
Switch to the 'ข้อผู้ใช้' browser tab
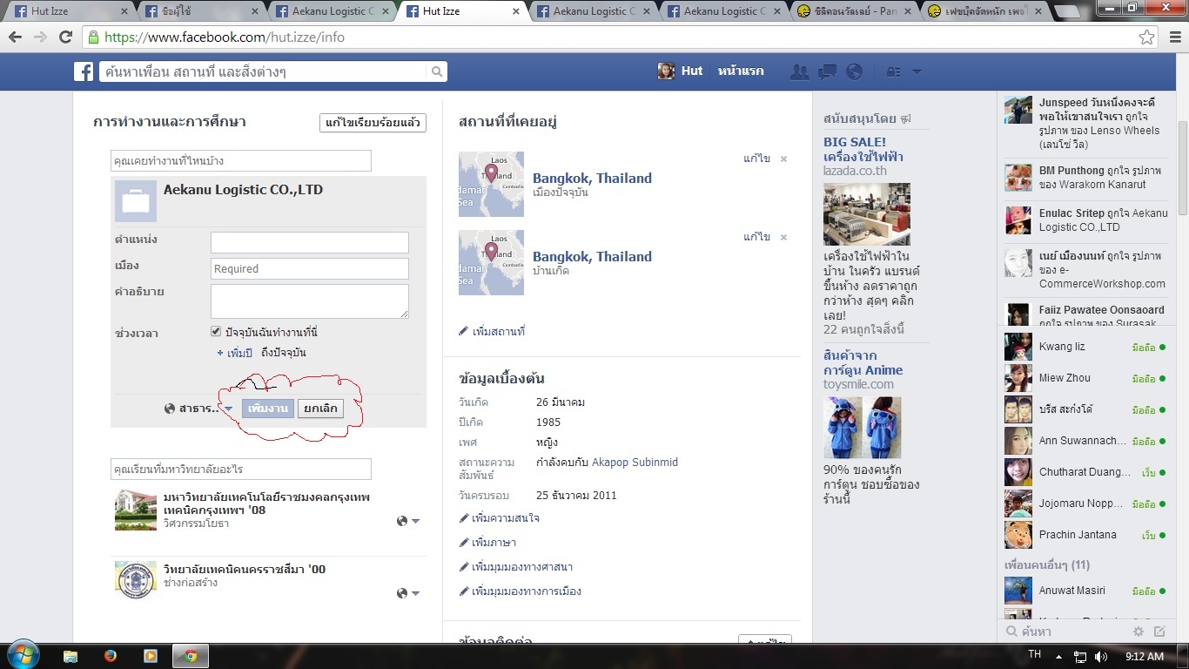click(x=200, y=11)
